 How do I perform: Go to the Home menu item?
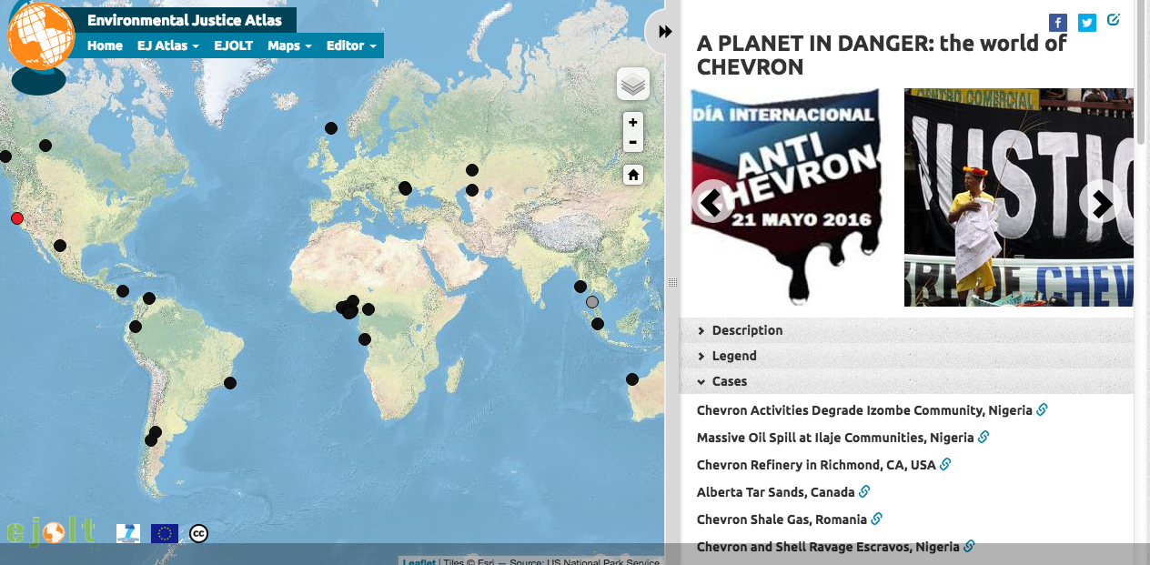(x=105, y=45)
